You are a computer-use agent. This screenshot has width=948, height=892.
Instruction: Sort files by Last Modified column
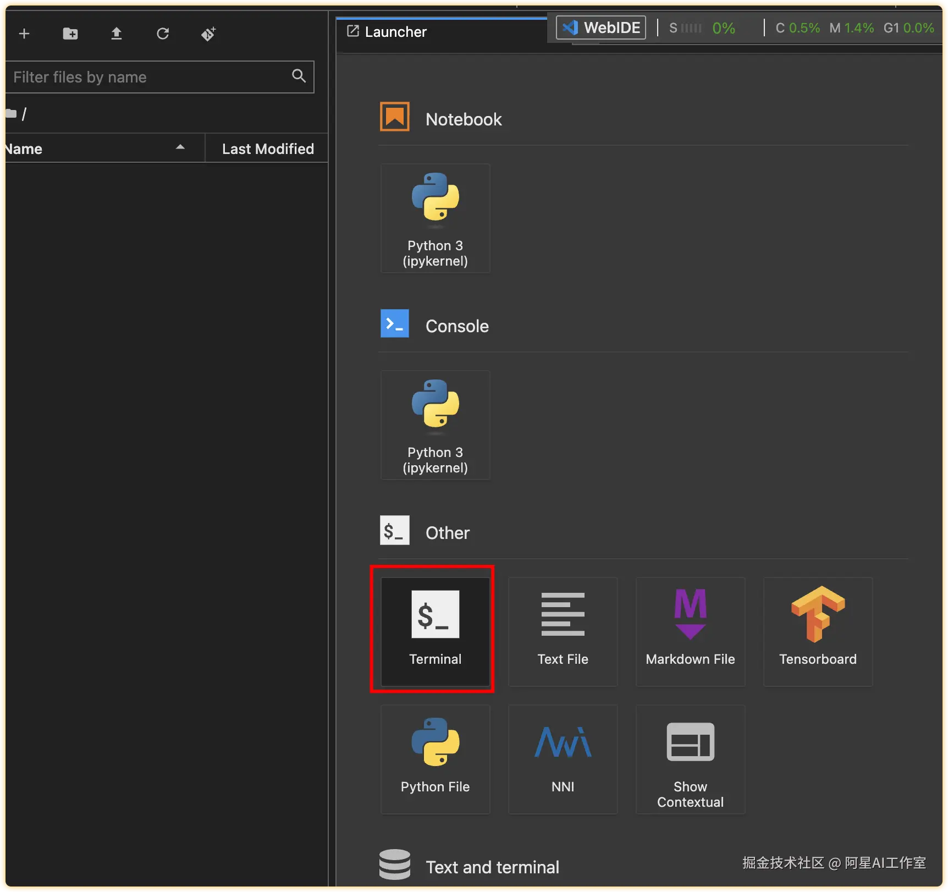[x=267, y=148]
